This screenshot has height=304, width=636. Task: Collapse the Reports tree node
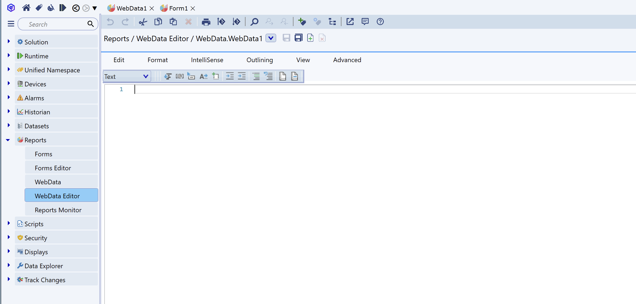coord(8,140)
